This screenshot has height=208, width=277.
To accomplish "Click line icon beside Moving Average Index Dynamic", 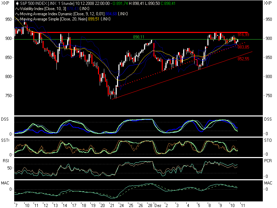I will click(x=17, y=14).
